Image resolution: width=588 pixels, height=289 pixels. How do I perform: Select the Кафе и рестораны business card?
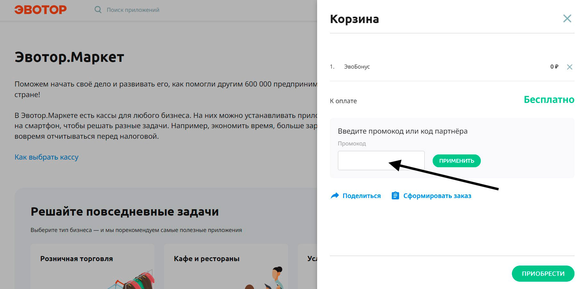(x=226, y=266)
